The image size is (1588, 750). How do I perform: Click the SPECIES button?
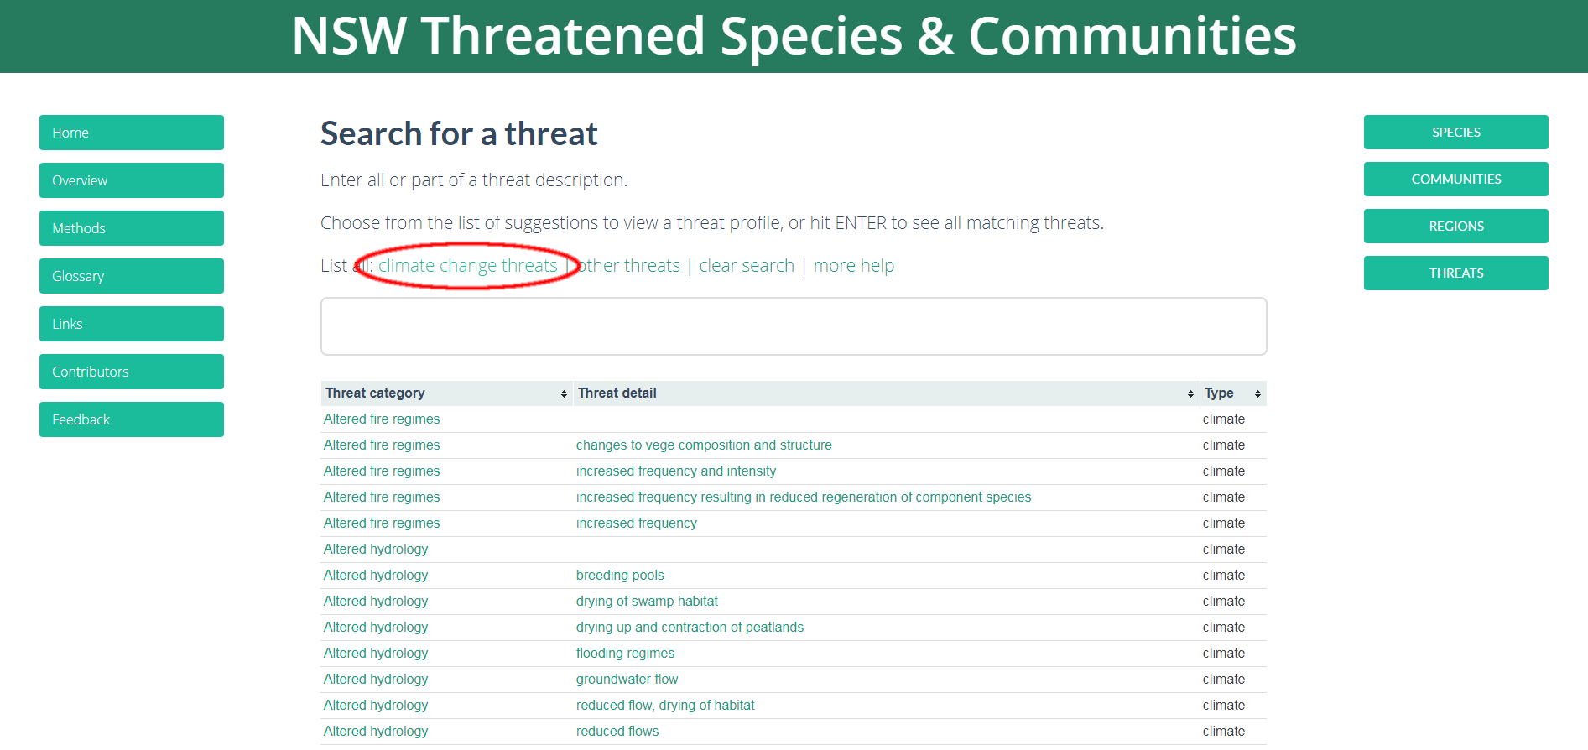[1456, 132]
